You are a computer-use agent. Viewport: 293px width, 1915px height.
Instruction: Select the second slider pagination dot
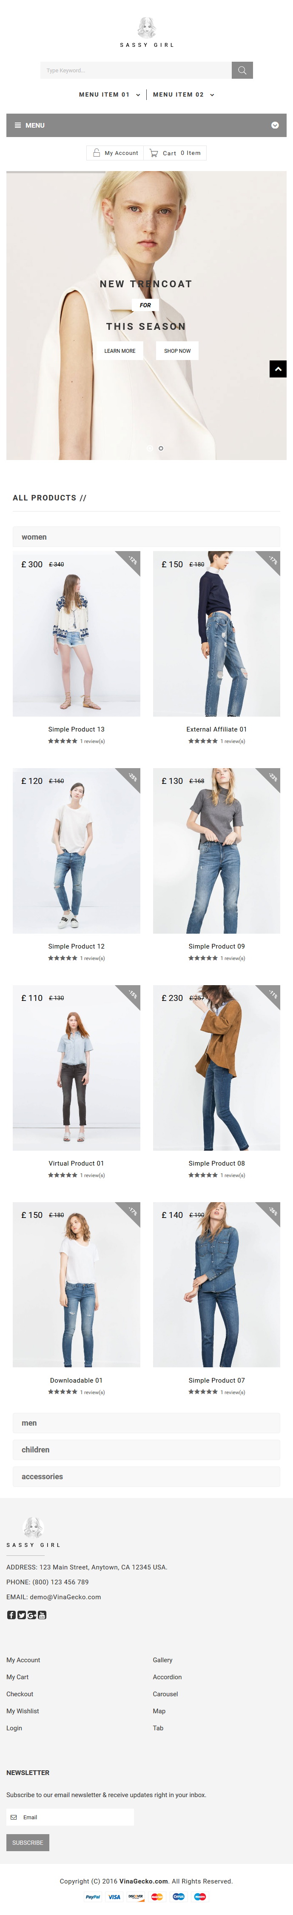[x=161, y=448]
